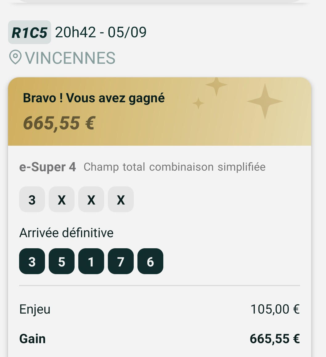326x357 pixels.
Task: Select the number 6 arrival chip
Action: click(x=150, y=262)
